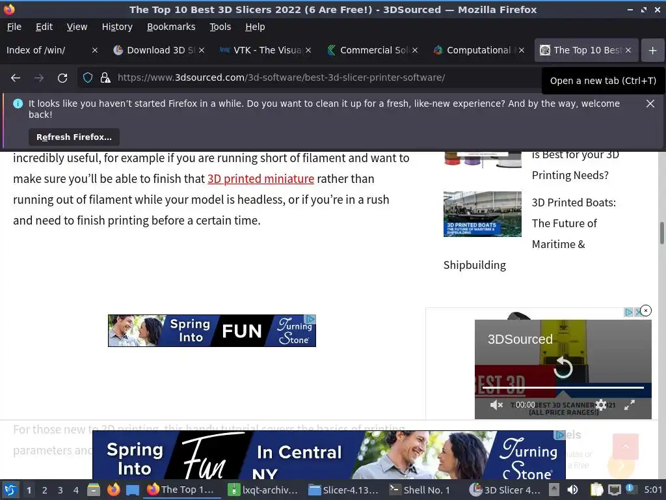Open the network status tray icon
Screen dimensions: 666x500
pos(614,490)
